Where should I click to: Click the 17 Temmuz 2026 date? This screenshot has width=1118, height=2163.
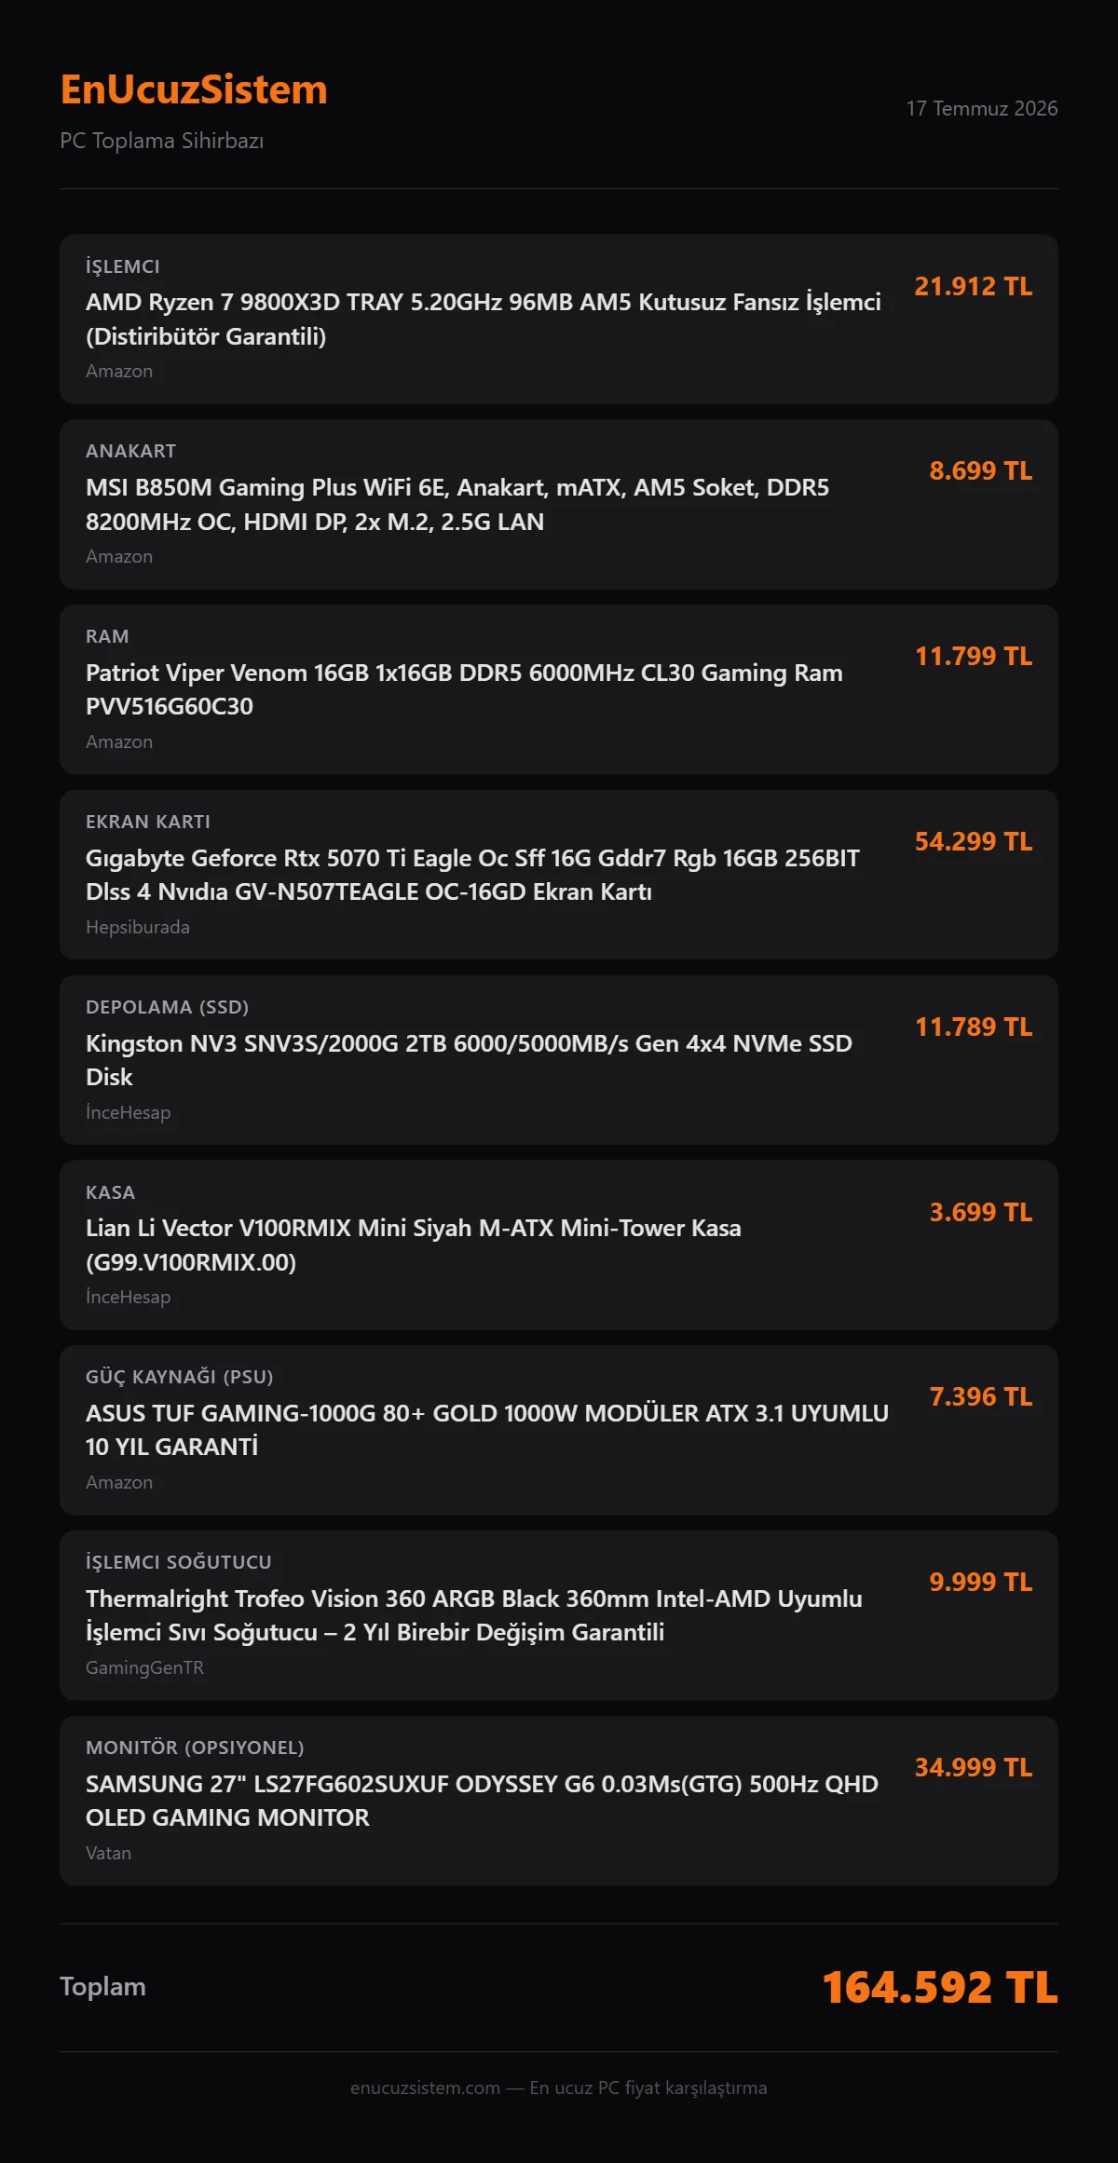982,108
